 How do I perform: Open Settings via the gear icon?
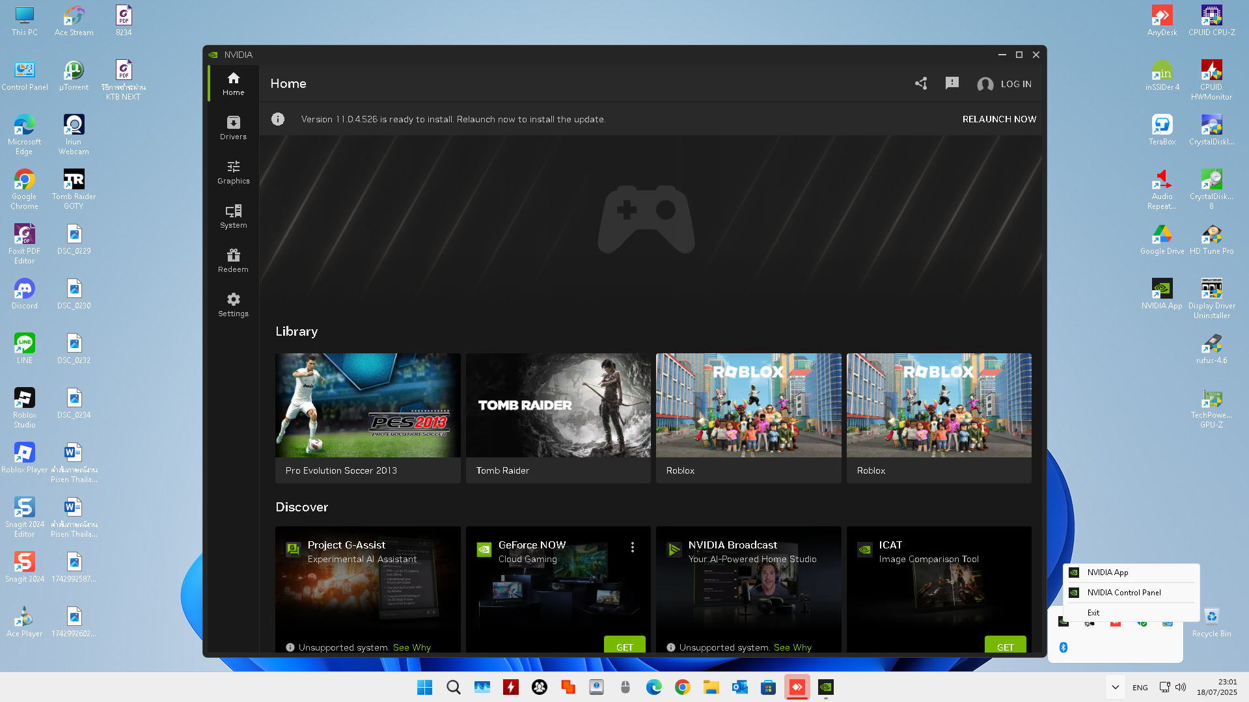pos(233,304)
